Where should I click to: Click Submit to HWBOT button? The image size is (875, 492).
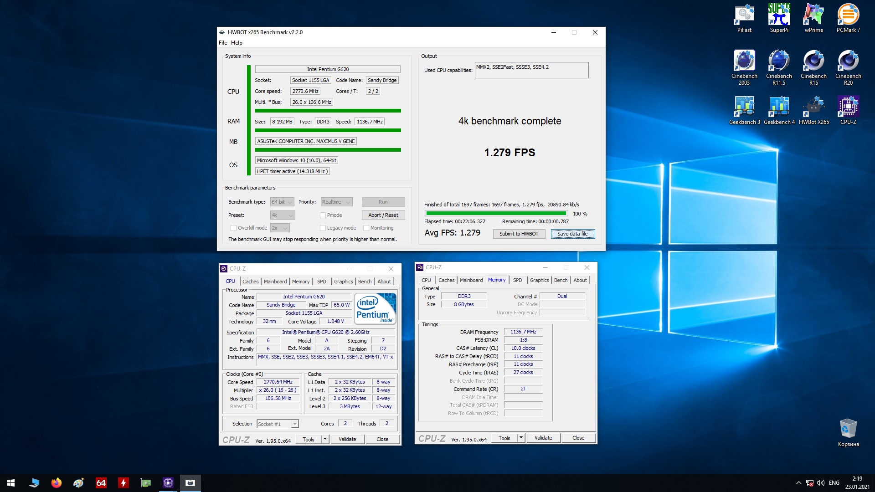(x=519, y=234)
